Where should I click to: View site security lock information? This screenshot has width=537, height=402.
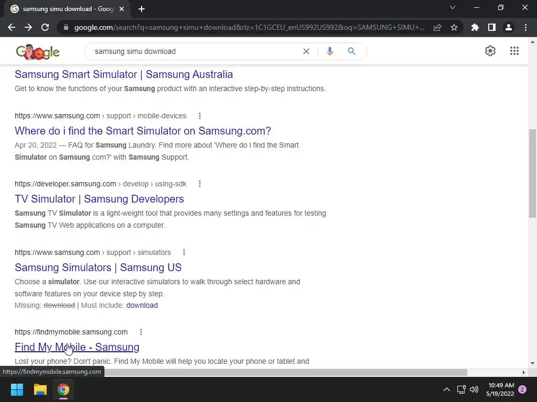(66, 27)
